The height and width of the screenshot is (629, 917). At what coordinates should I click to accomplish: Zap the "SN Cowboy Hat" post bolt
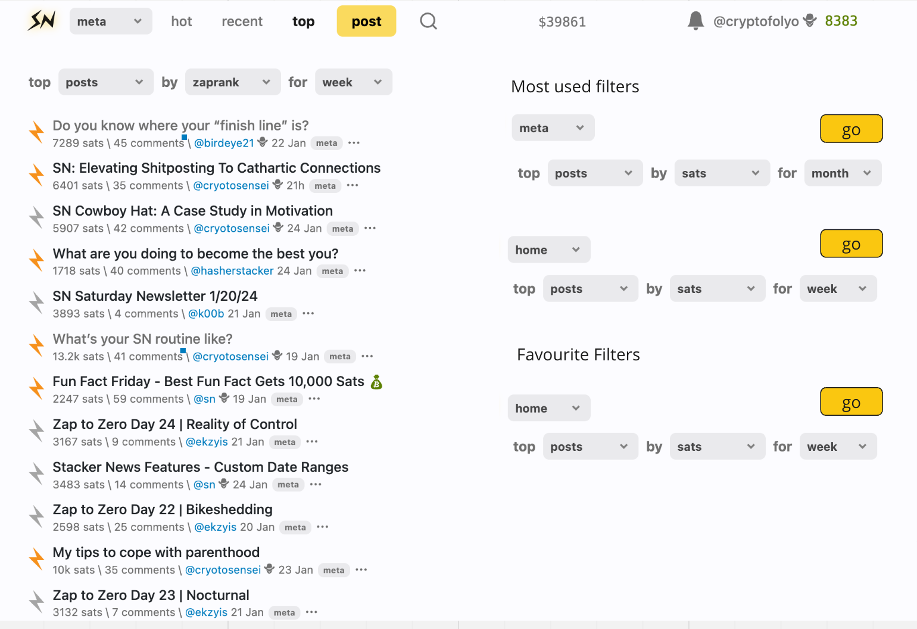click(x=37, y=218)
